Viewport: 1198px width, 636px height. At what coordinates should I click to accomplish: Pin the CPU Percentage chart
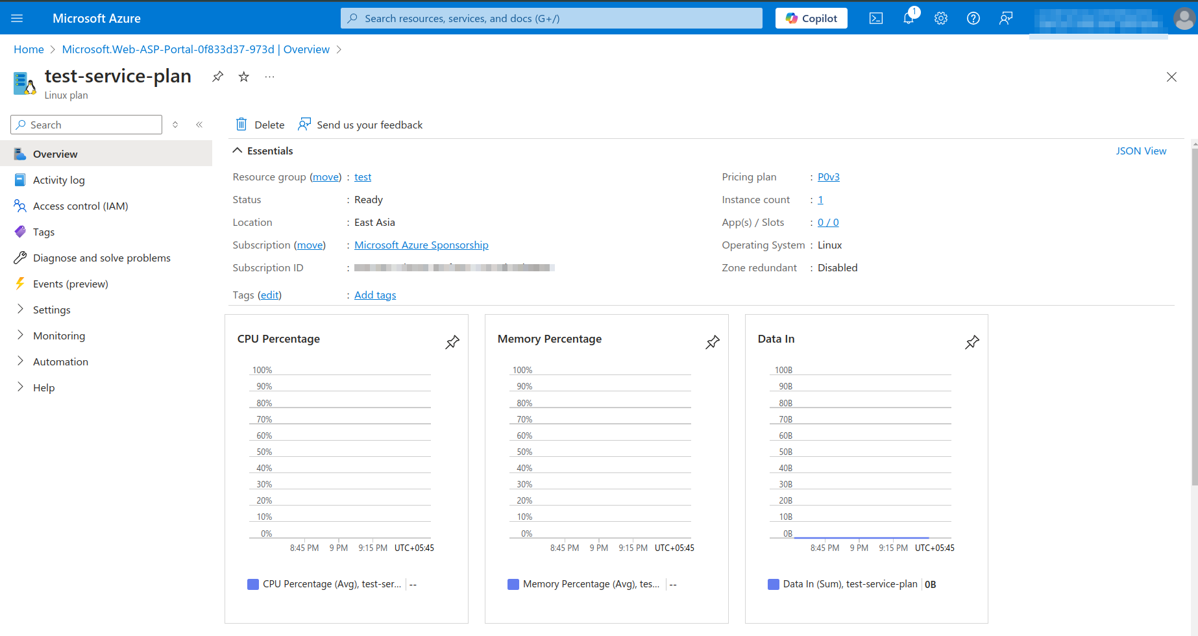tap(452, 342)
